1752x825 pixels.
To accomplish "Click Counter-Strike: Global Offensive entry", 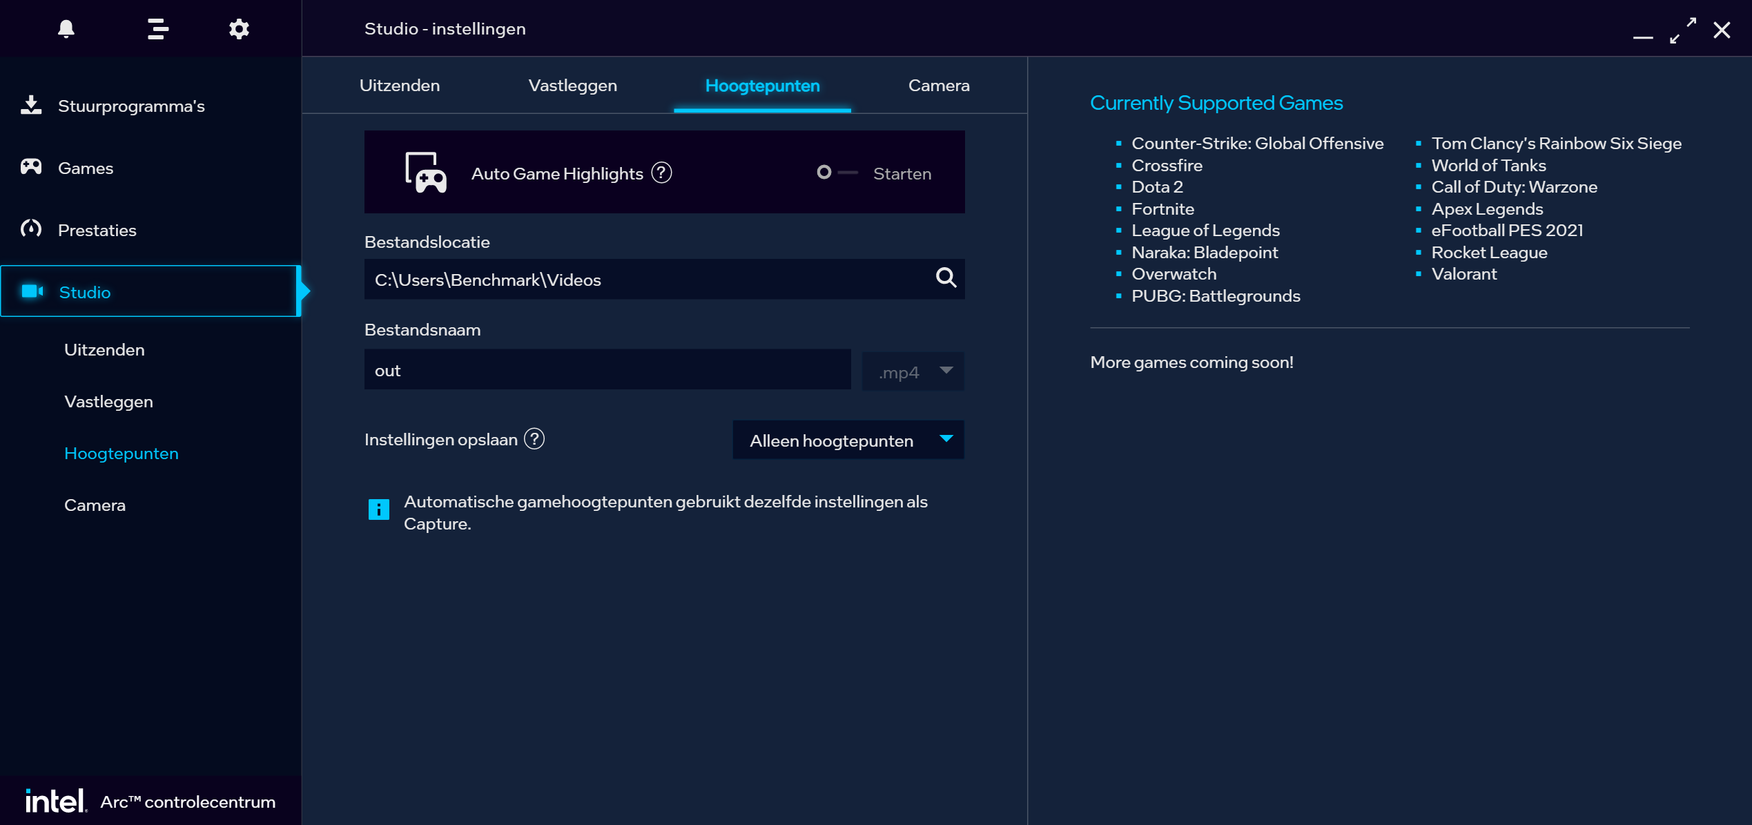I will click(1257, 143).
